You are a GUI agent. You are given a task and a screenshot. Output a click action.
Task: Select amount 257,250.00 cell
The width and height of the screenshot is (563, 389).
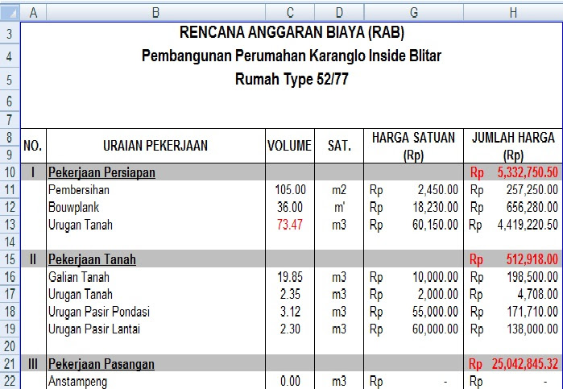(x=513, y=189)
